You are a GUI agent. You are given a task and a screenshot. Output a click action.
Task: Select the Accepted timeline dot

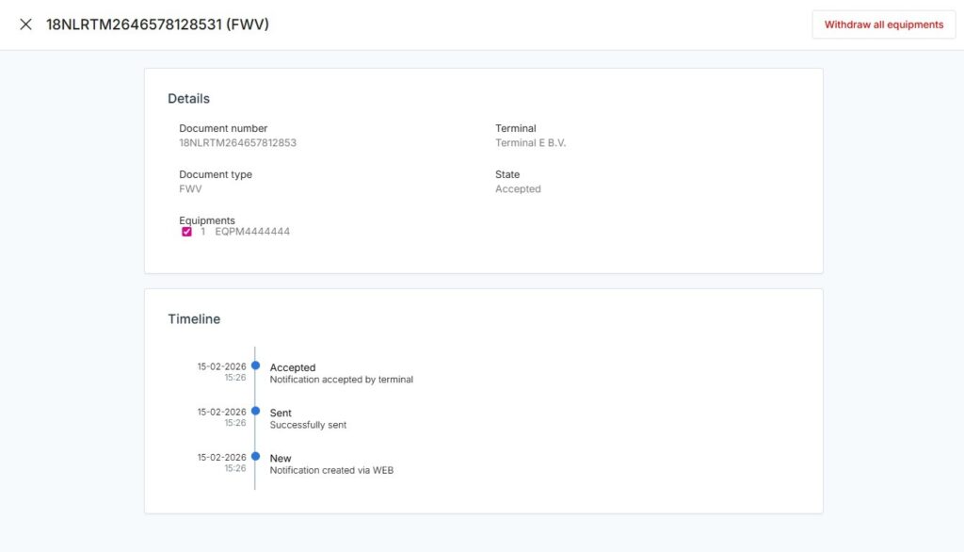(x=255, y=365)
